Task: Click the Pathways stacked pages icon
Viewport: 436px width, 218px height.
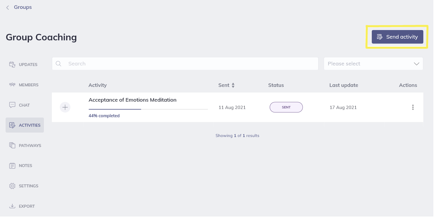Action: (12, 146)
